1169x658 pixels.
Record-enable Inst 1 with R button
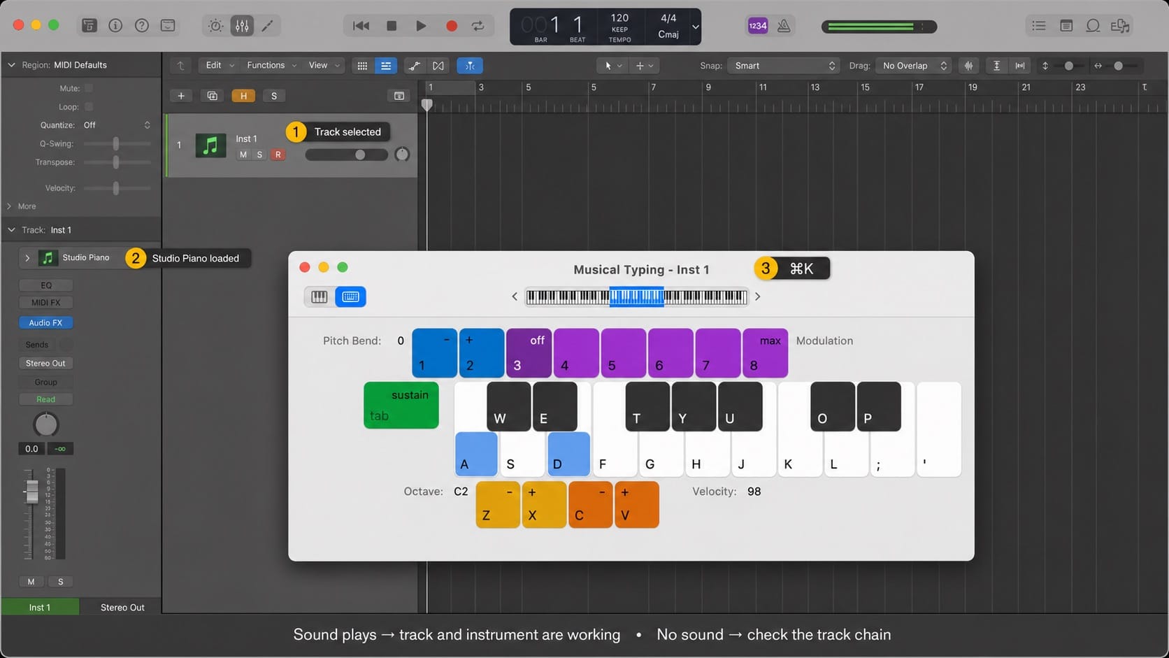tap(278, 155)
